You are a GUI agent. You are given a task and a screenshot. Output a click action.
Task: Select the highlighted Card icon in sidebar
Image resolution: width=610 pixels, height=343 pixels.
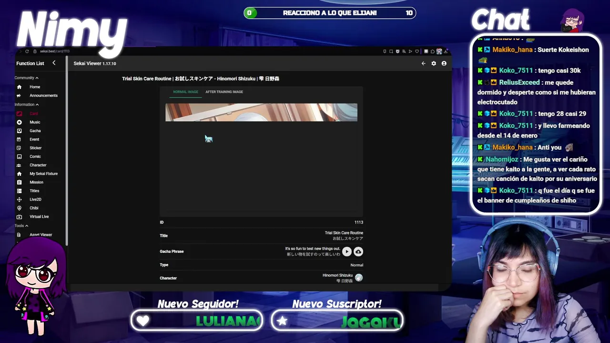[19, 114]
